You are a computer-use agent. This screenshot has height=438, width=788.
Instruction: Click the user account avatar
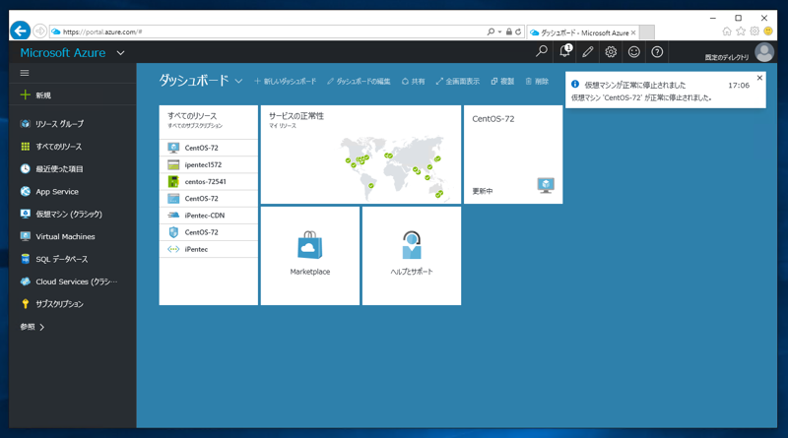point(764,52)
